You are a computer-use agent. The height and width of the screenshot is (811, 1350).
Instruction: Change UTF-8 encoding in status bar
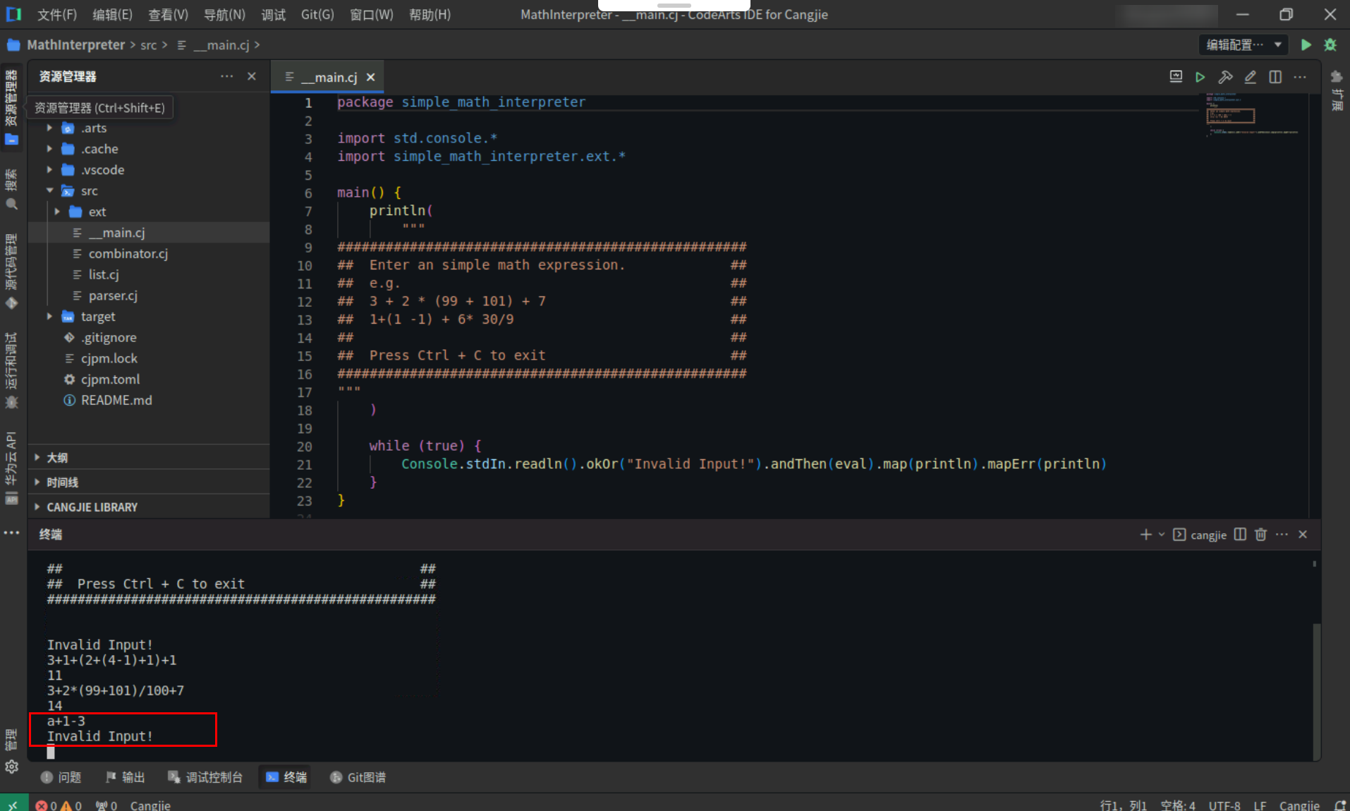(x=1224, y=805)
